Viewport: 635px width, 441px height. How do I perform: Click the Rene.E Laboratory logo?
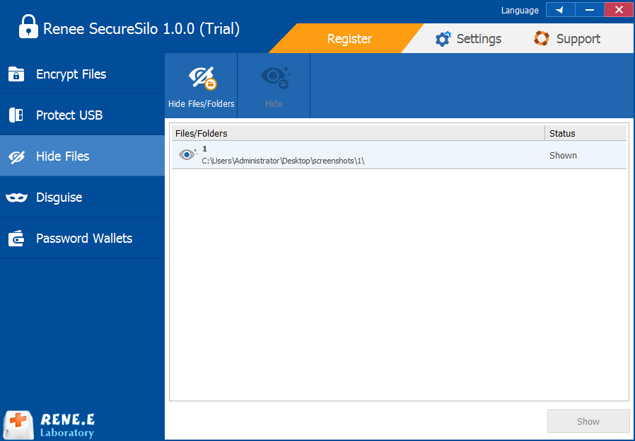pyautogui.click(x=49, y=423)
